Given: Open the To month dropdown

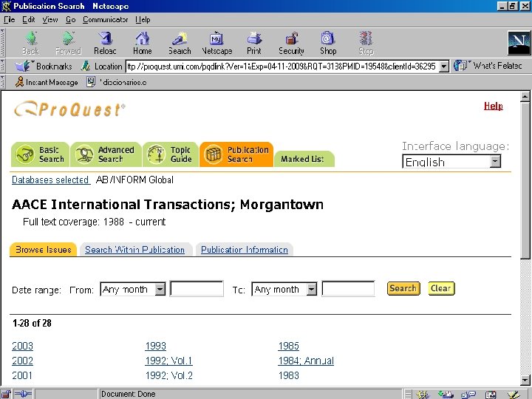Looking at the screenshot, I should pos(284,289).
